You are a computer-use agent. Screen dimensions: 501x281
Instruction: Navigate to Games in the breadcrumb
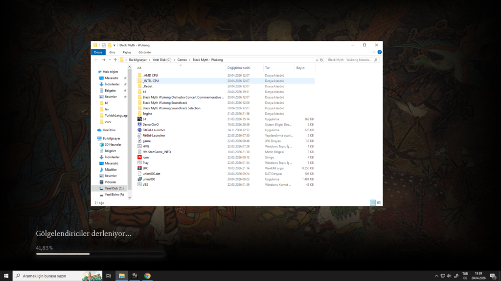182,60
